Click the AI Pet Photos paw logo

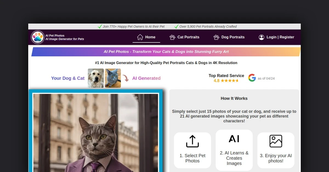coord(38,37)
